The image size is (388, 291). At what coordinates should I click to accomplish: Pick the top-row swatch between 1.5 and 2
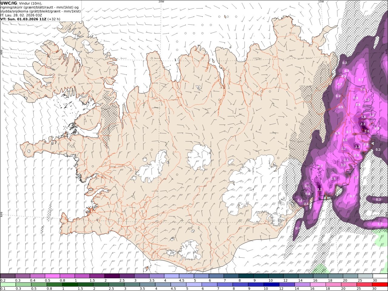97,276
